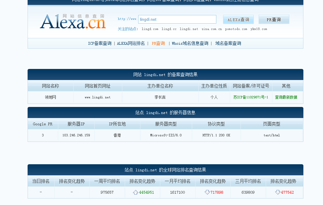This screenshot has height=205, width=323.
Task: Click the monthly average rank 1617100
Action: 177,192
